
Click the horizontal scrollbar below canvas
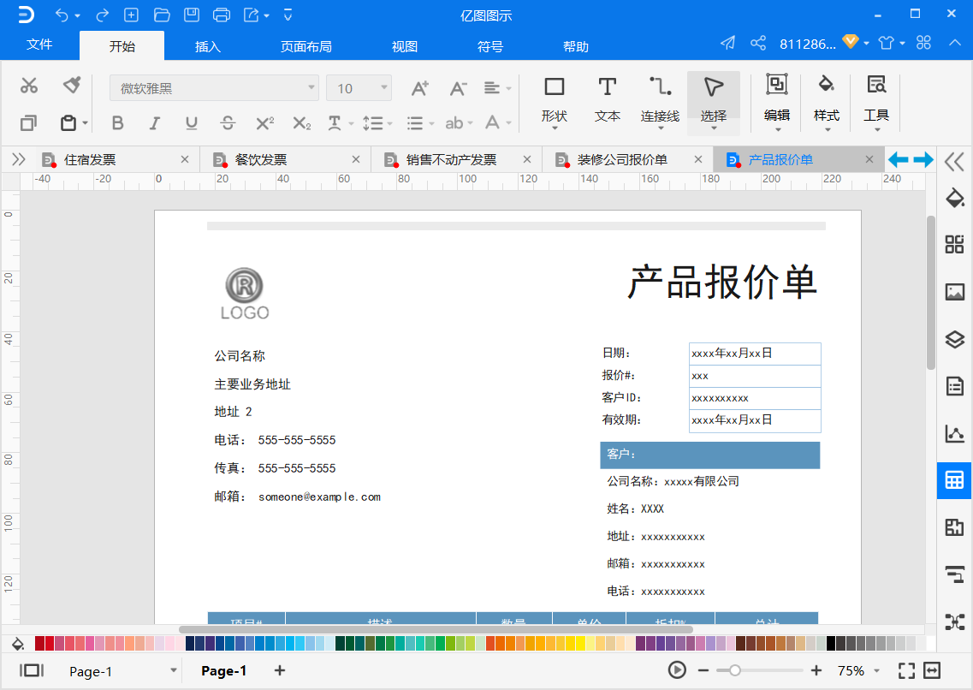436,629
